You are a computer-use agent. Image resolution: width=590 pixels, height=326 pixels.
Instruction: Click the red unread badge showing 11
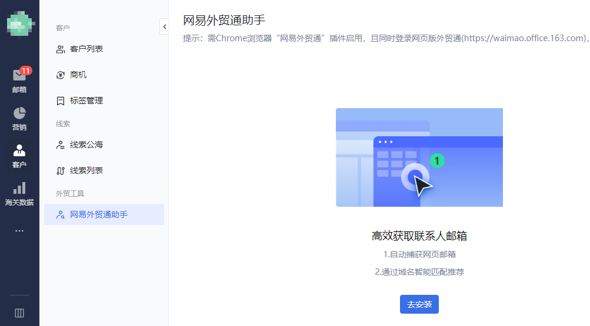click(x=25, y=70)
